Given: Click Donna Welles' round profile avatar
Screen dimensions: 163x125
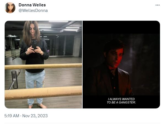Looking at the screenshot, I should tap(10, 8).
